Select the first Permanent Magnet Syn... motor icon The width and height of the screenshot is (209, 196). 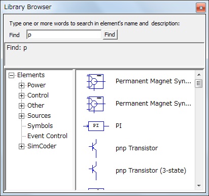click(96, 82)
